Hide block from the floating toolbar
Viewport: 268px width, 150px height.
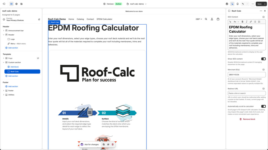[x=108, y=144]
